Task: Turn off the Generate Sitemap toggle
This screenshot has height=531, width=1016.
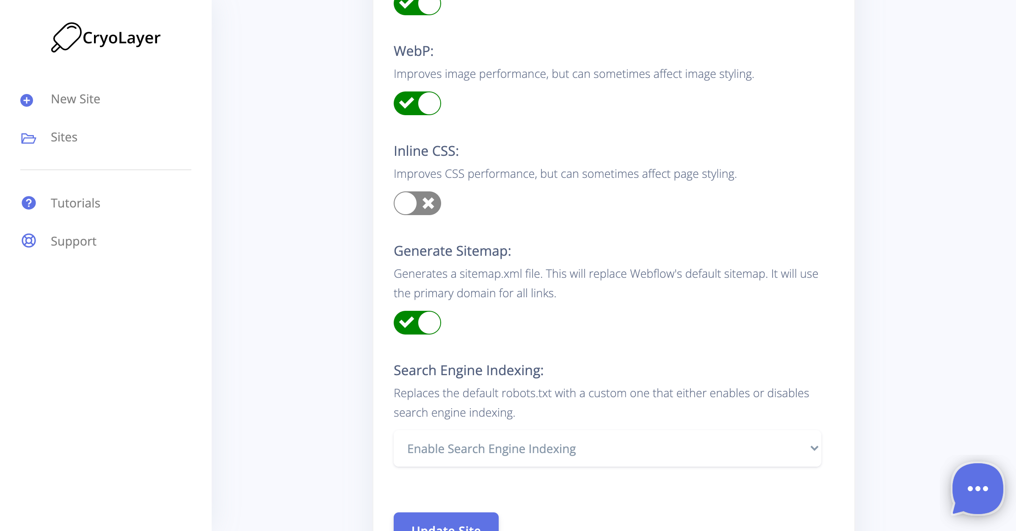Action: point(417,323)
